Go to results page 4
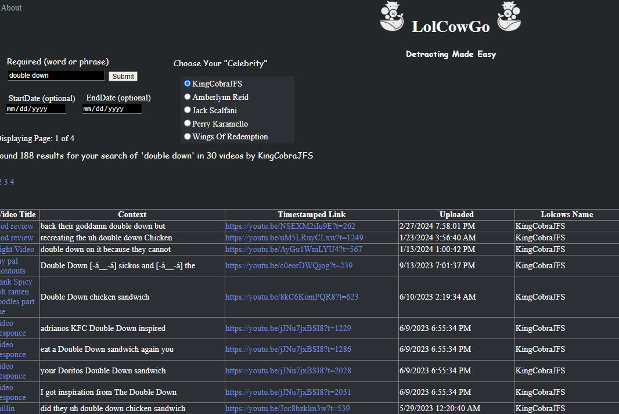619x414 pixels. click(12, 182)
